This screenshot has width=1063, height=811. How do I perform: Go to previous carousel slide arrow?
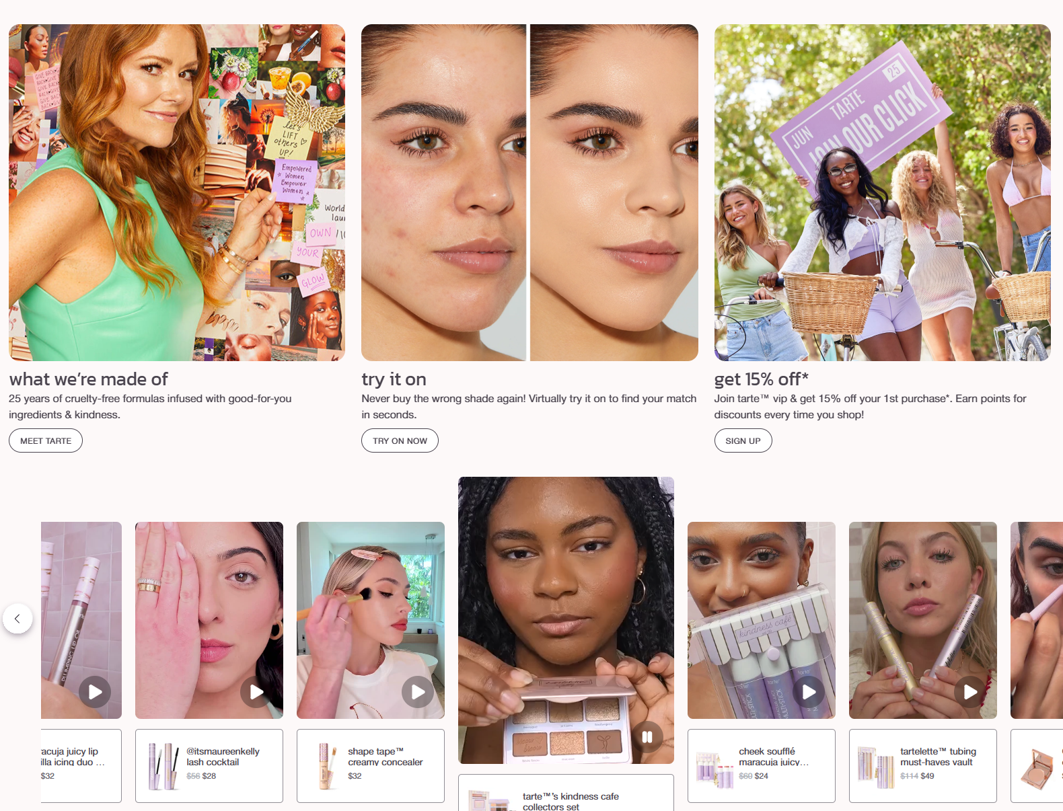click(x=17, y=618)
